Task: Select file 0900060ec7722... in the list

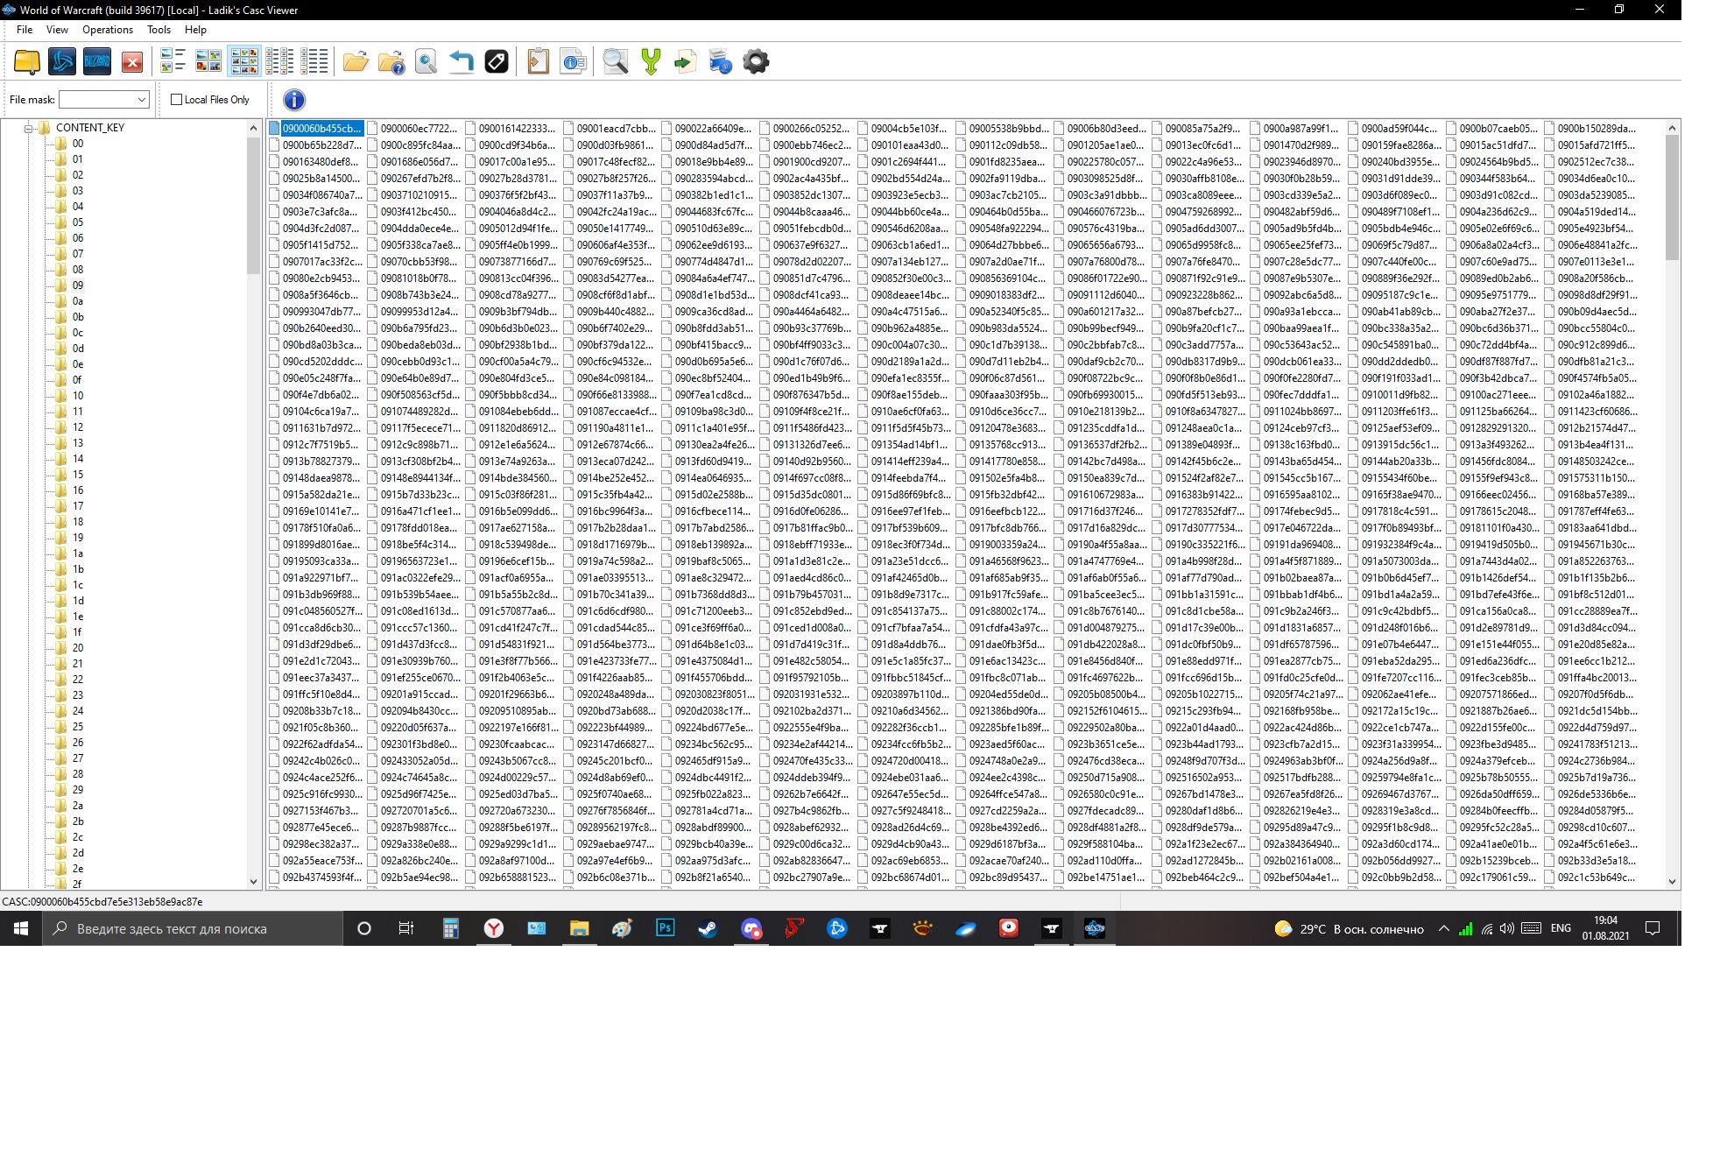Action: (418, 129)
